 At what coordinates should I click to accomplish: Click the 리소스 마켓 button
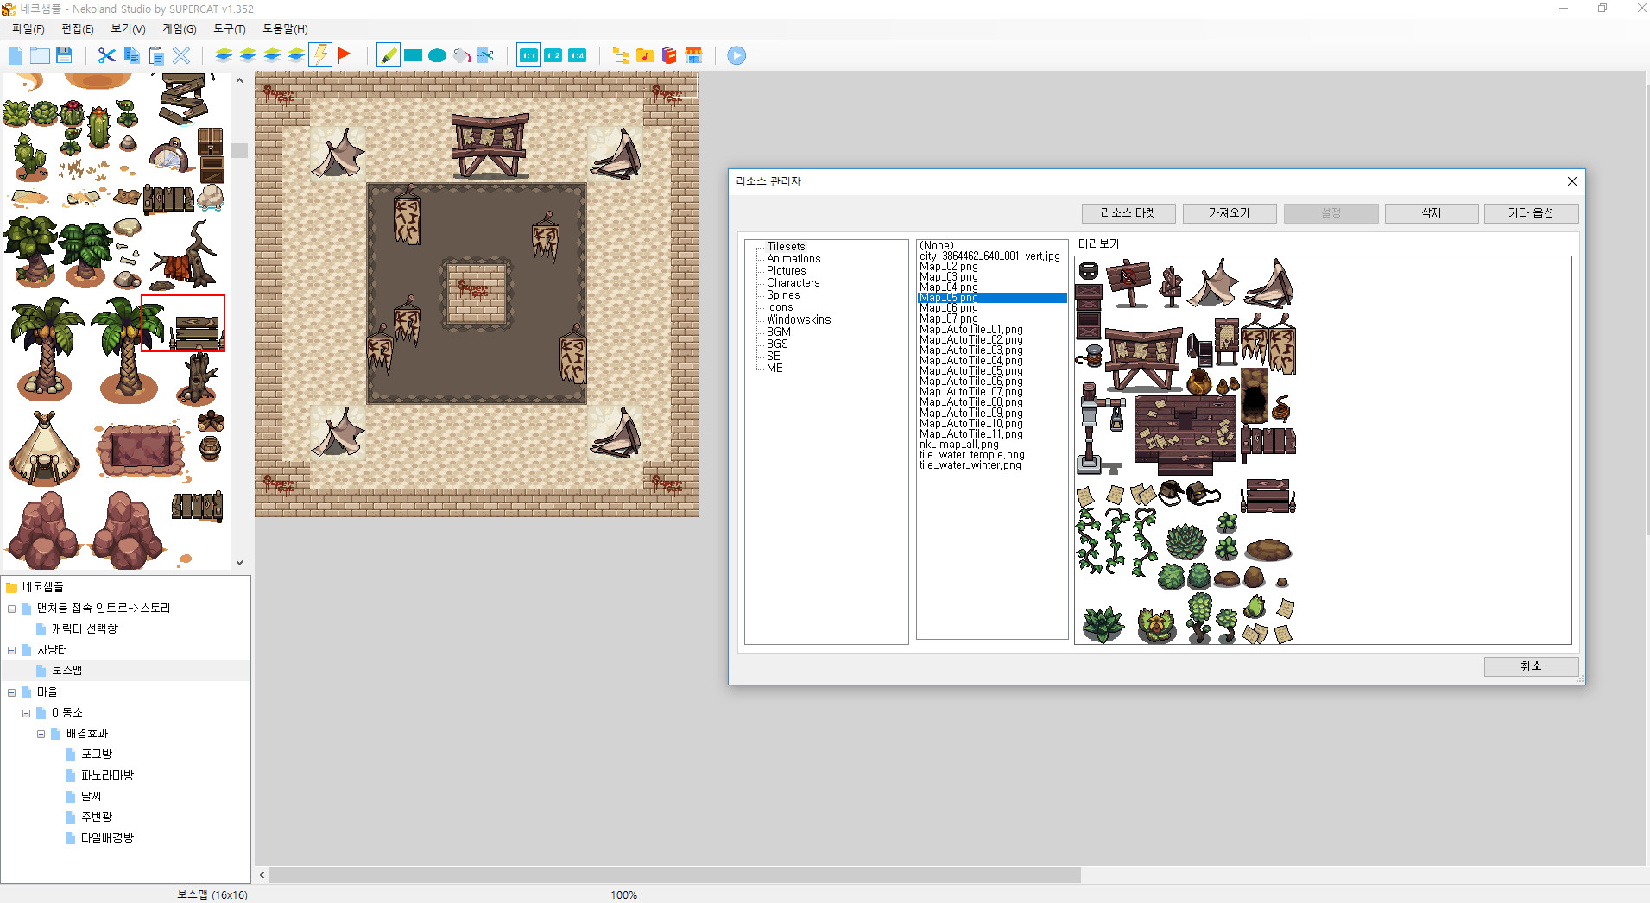(1128, 212)
